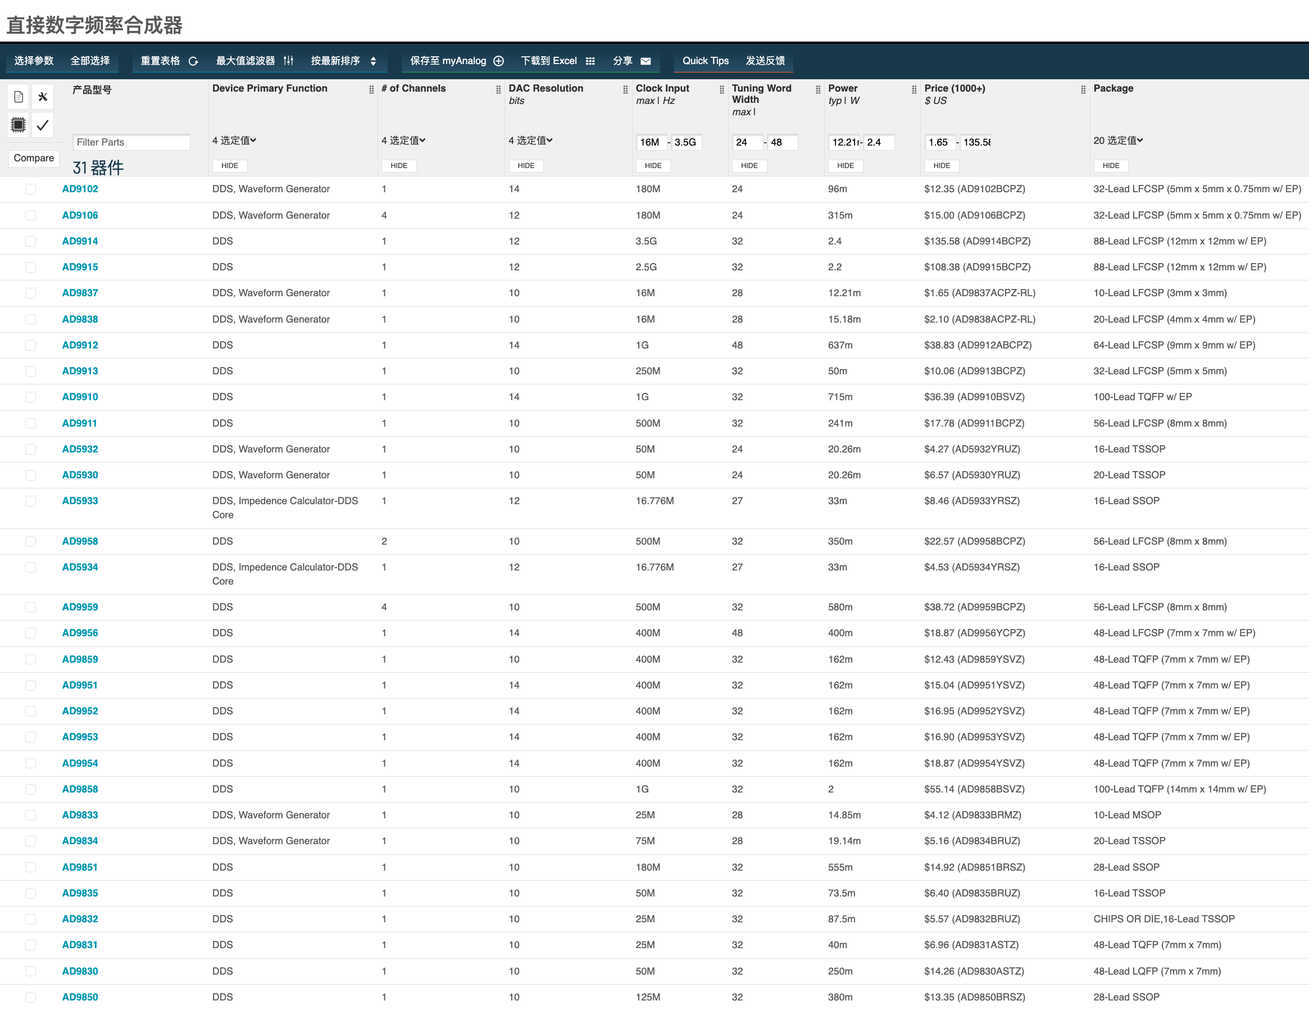Tick the checkbox for AD5933
The height and width of the screenshot is (1010, 1309).
pos(30,501)
